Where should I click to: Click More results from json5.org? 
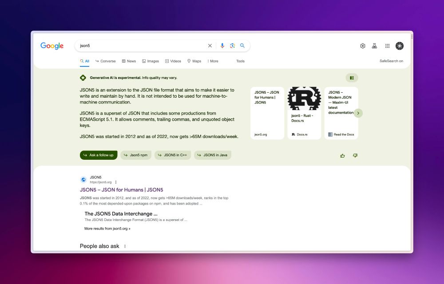(107, 229)
